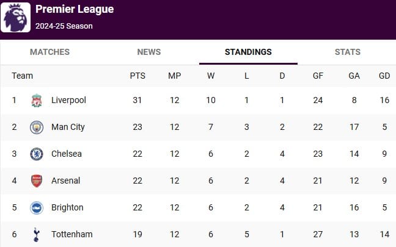Click the Team column header
The image size is (396, 247).
tap(22, 76)
